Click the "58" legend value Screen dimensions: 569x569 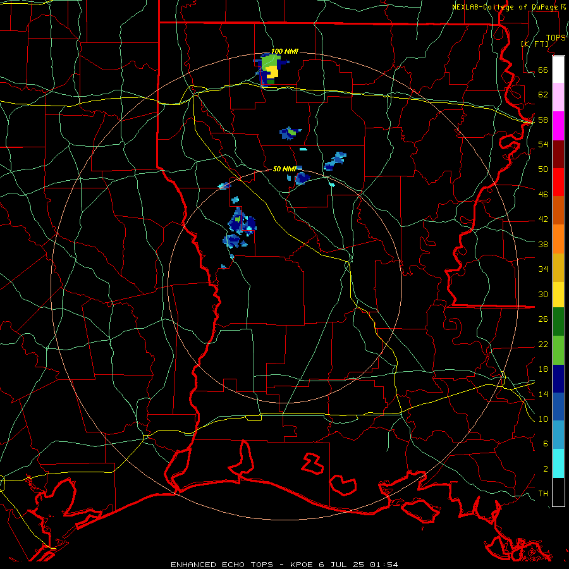543,119
